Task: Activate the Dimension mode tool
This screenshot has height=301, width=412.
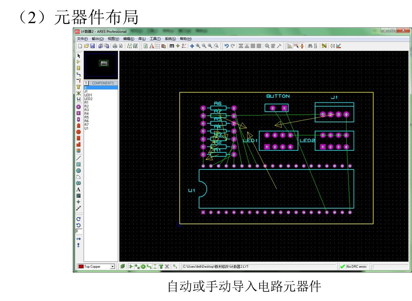Action: click(79, 208)
